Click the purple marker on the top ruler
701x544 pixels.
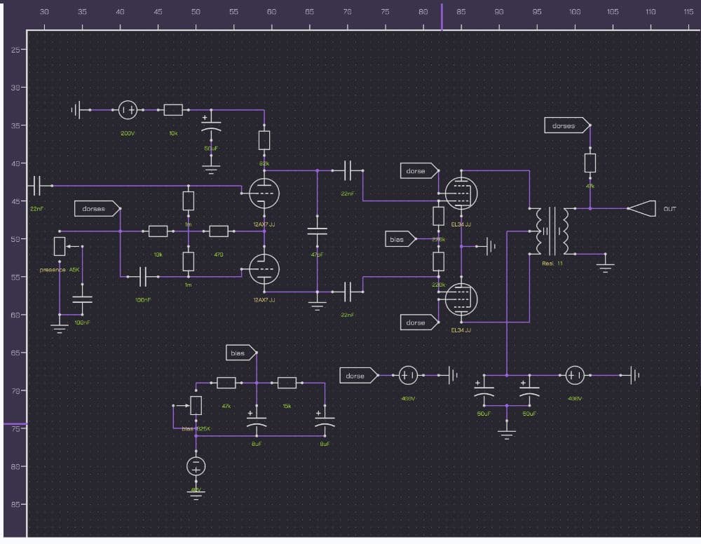pyautogui.click(x=442, y=17)
